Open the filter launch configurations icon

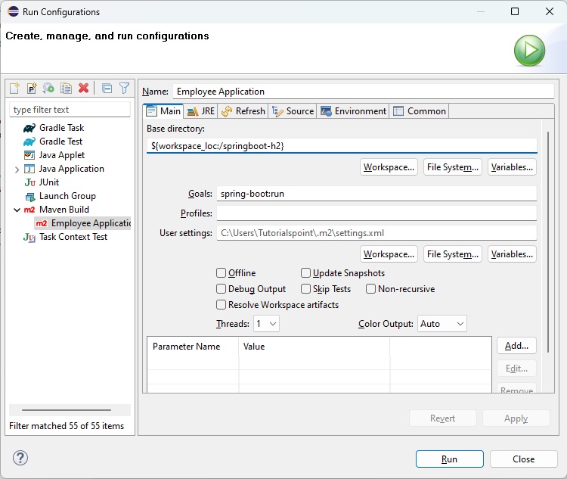pyautogui.click(x=124, y=89)
